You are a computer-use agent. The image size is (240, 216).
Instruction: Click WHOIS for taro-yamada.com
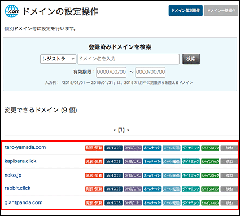[x=114, y=148]
